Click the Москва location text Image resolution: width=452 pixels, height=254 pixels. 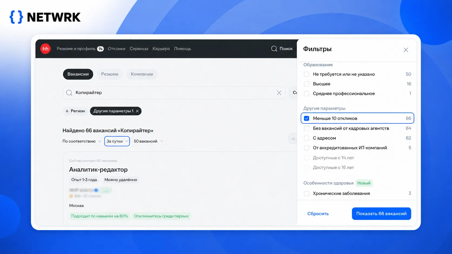click(77, 206)
